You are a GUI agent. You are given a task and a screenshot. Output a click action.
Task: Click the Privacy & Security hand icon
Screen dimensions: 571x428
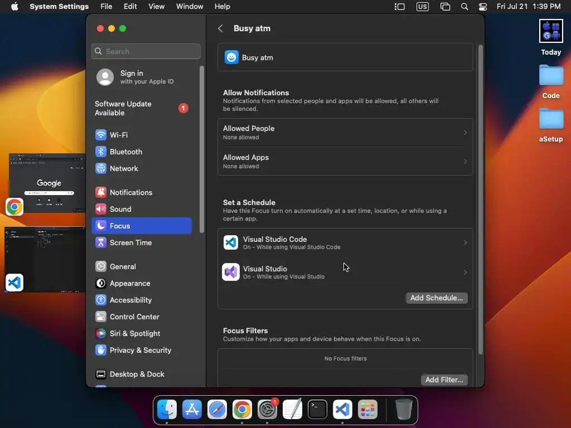101,351
